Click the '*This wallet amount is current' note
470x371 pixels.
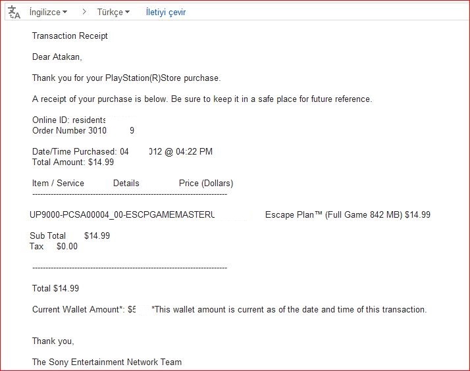[x=289, y=310]
